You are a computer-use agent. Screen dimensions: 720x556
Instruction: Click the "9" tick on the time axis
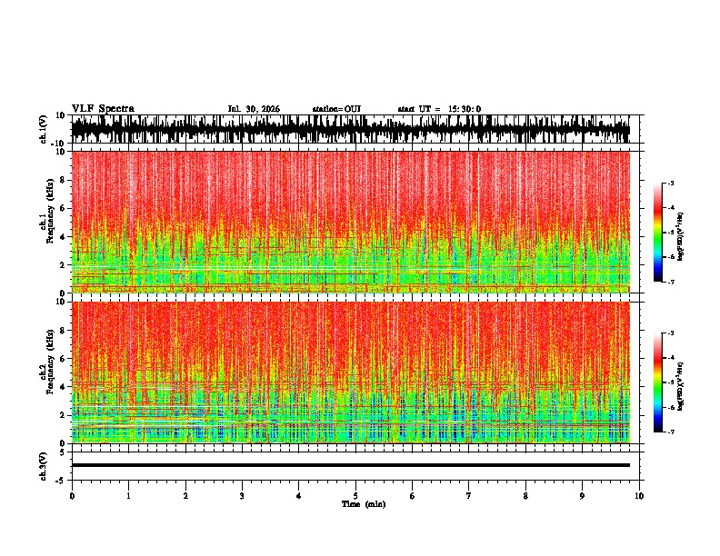click(582, 496)
